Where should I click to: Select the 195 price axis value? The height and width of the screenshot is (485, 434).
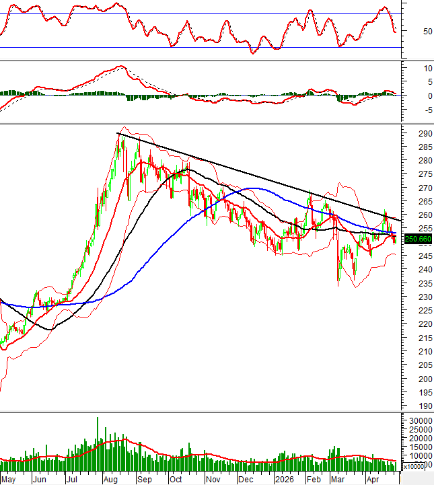coord(425,393)
